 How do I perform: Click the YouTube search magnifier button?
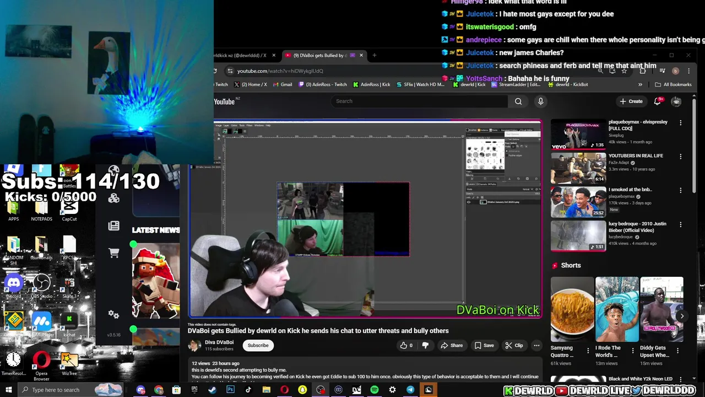click(x=518, y=101)
